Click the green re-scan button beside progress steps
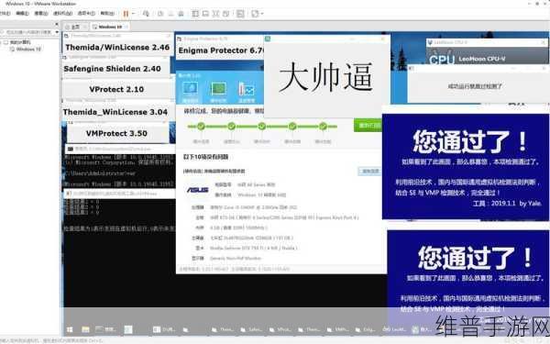The height and width of the screenshot is (344, 550). click(368, 126)
